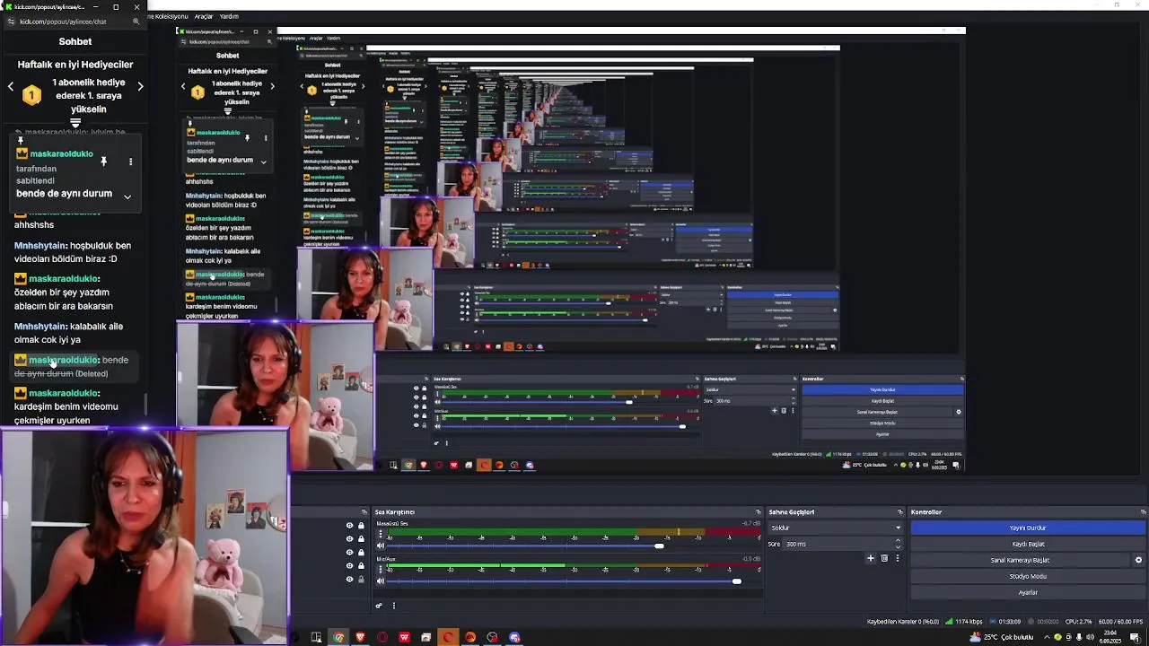Click Yayını Durdur button
The height and width of the screenshot is (646, 1149).
coord(1028,528)
